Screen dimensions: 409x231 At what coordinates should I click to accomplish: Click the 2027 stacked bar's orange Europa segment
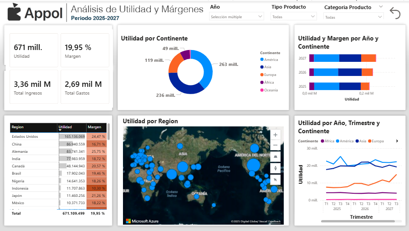click(x=368, y=58)
